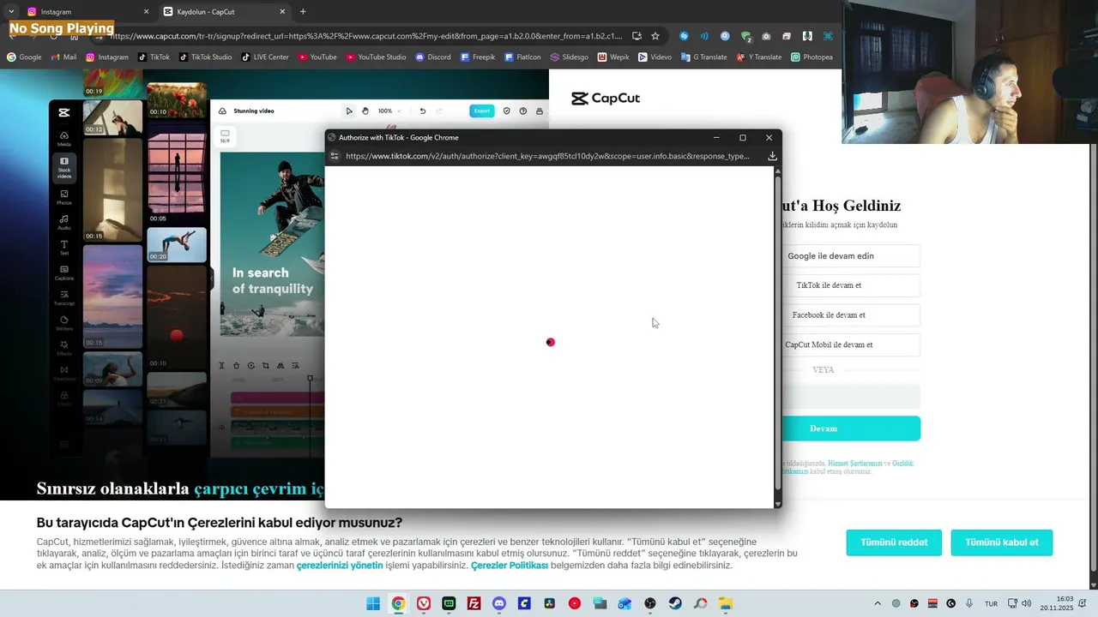
Task: Open the TUR input language selector
Action: (991, 603)
